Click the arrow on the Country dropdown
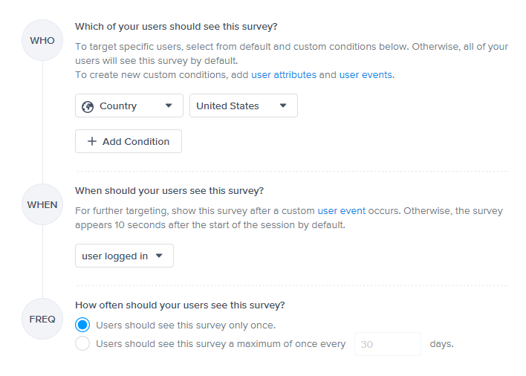526x376 pixels. 169,106
